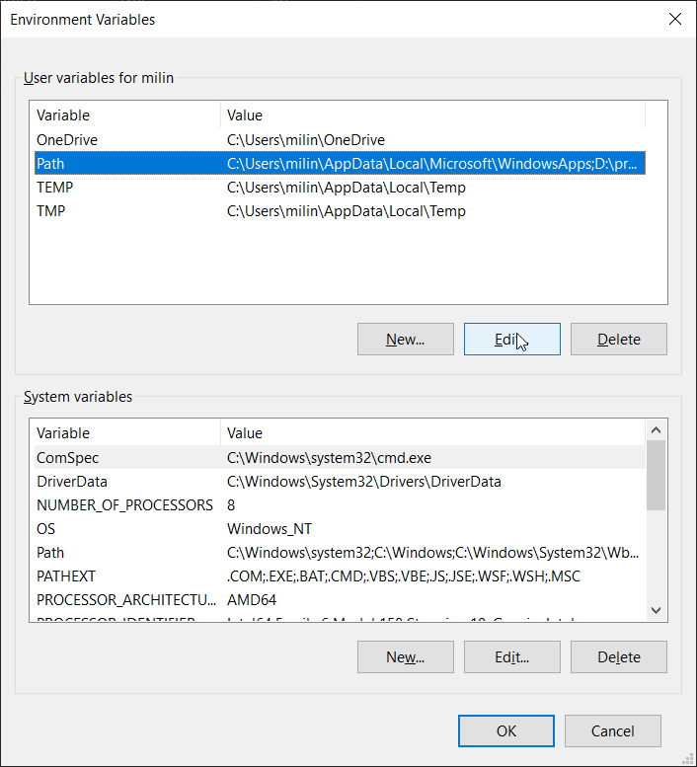The height and width of the screenshot is (767, 697).
Task: Click Edit button under System variables
Action: pos(511,657)
